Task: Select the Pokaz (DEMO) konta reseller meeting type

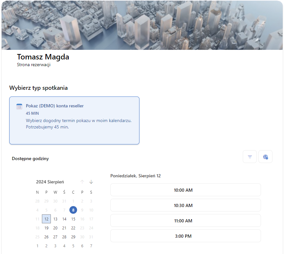Action: (x=74, y=120)
